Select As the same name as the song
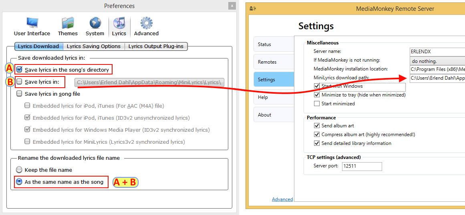 click(19, 182)
